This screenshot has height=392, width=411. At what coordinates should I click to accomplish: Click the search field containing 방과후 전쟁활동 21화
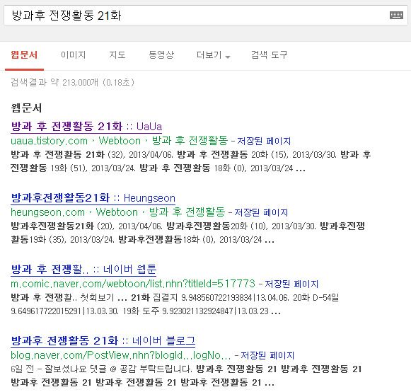[x=206, y=15]
